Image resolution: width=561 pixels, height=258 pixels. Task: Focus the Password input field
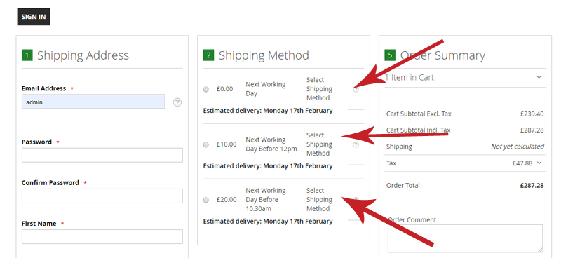102,156
